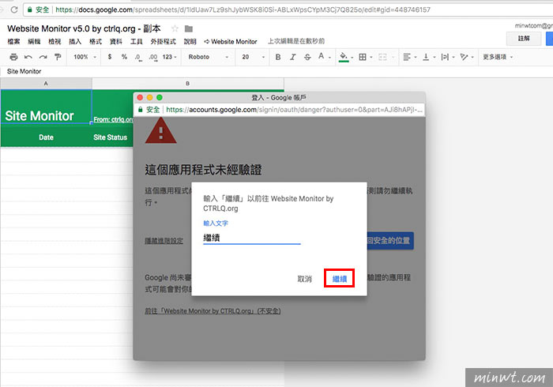The width and height of the screenshot is (553, 387).
Task: Click the redo arrow icon
Action: [x=43, y=57]
